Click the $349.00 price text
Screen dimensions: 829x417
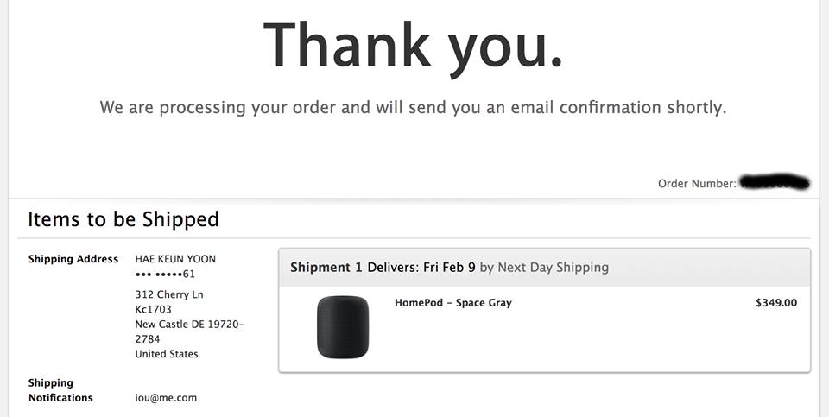(x=776, y=303)
